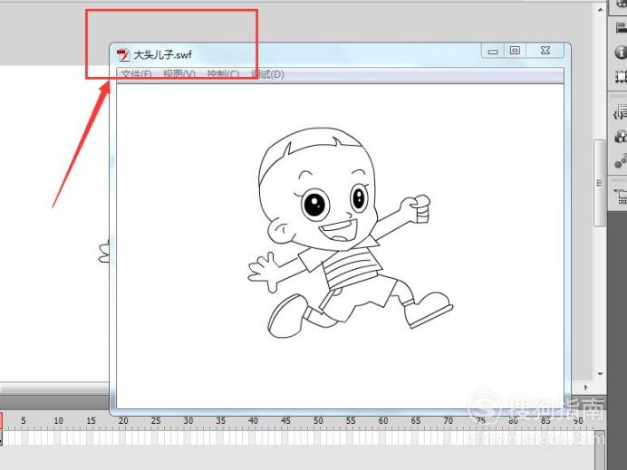Open the 文件(F) menu in SWF window
This screenshot has width=627, height=470.
tap(136, 74)
